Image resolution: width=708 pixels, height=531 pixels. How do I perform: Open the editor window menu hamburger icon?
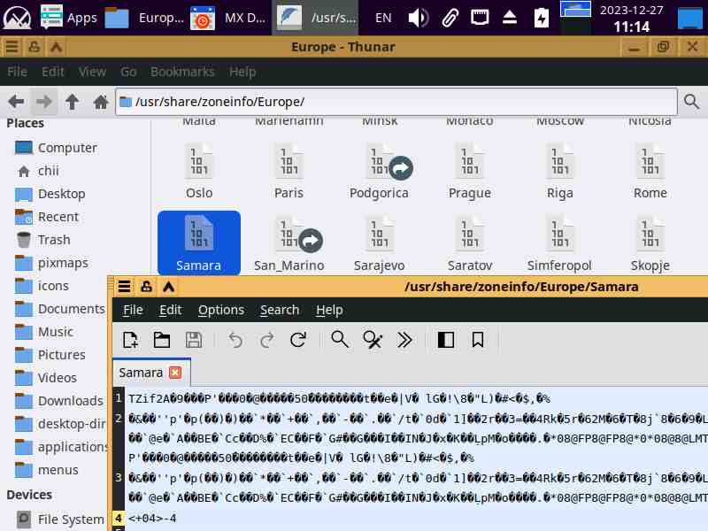[124, 287]
